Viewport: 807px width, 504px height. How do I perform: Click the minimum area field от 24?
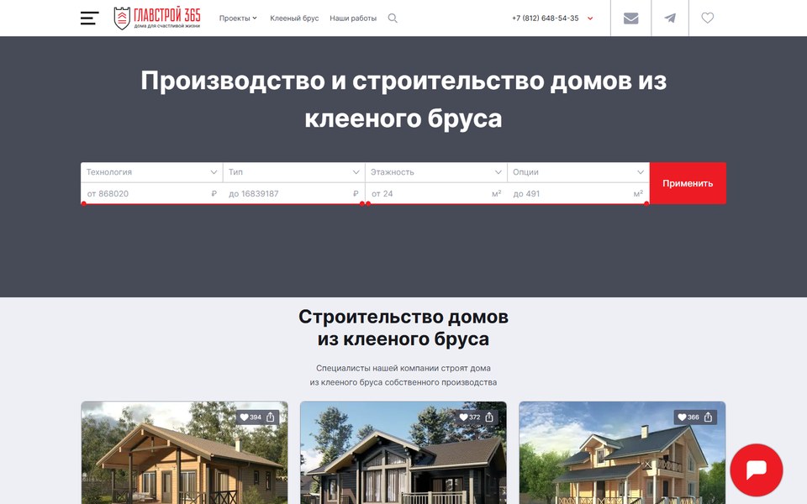coord(436,194)
